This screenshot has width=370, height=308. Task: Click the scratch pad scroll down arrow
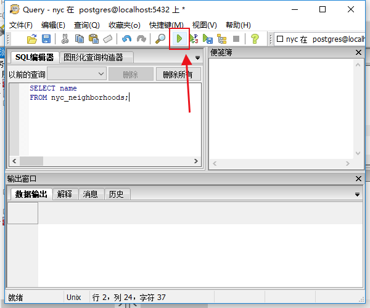click(358, 153)
